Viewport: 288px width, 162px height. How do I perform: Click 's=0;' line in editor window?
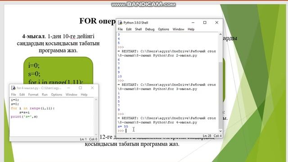coord(15,104)
